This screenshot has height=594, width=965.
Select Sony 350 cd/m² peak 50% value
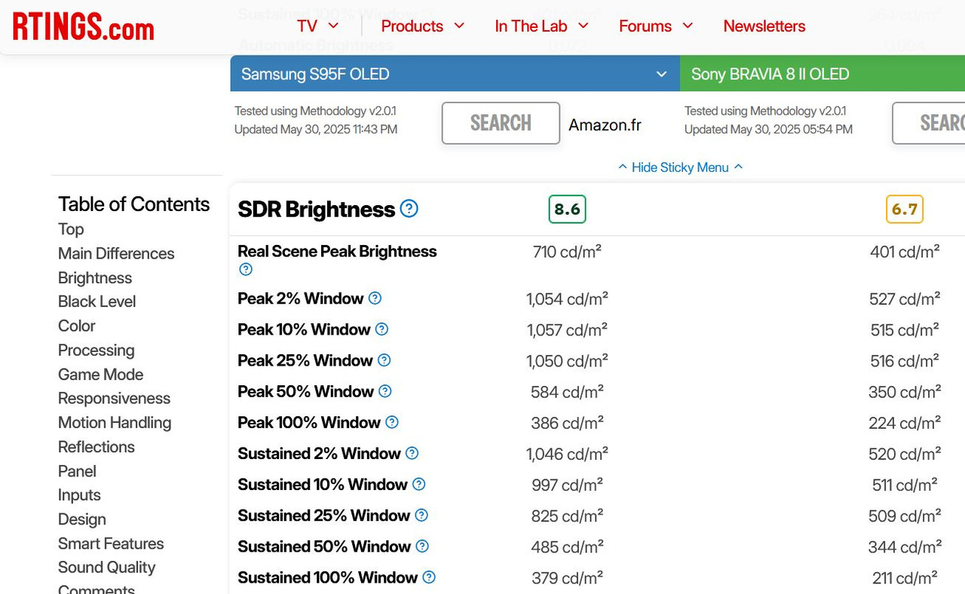905,392
